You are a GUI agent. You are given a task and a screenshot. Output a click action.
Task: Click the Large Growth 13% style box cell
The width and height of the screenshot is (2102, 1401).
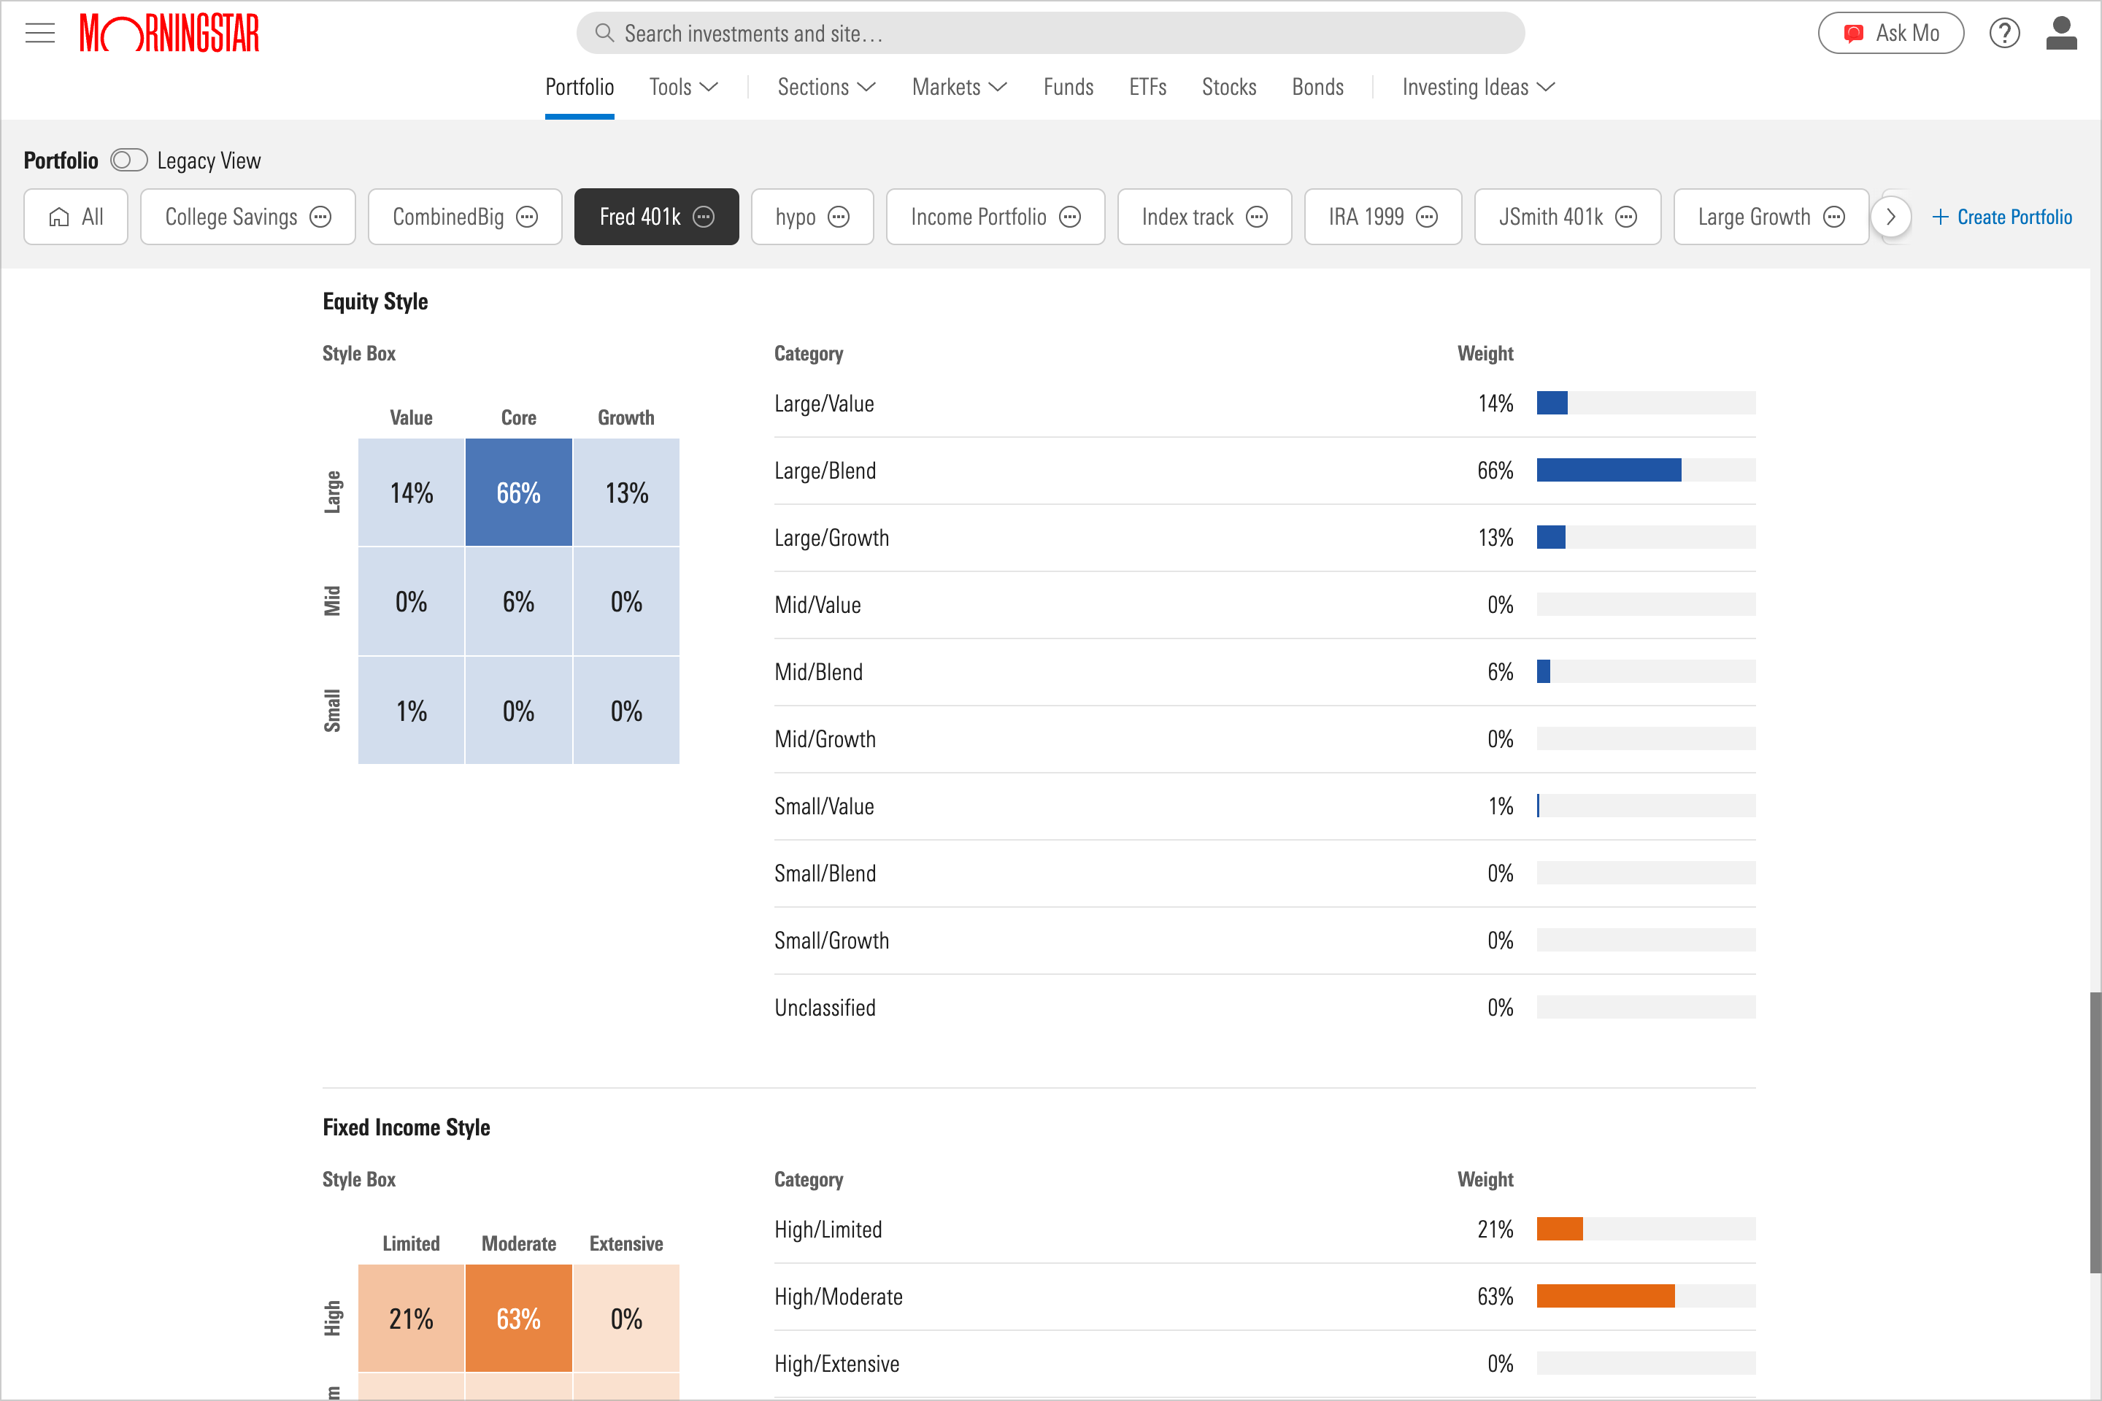tap(626, 493)
